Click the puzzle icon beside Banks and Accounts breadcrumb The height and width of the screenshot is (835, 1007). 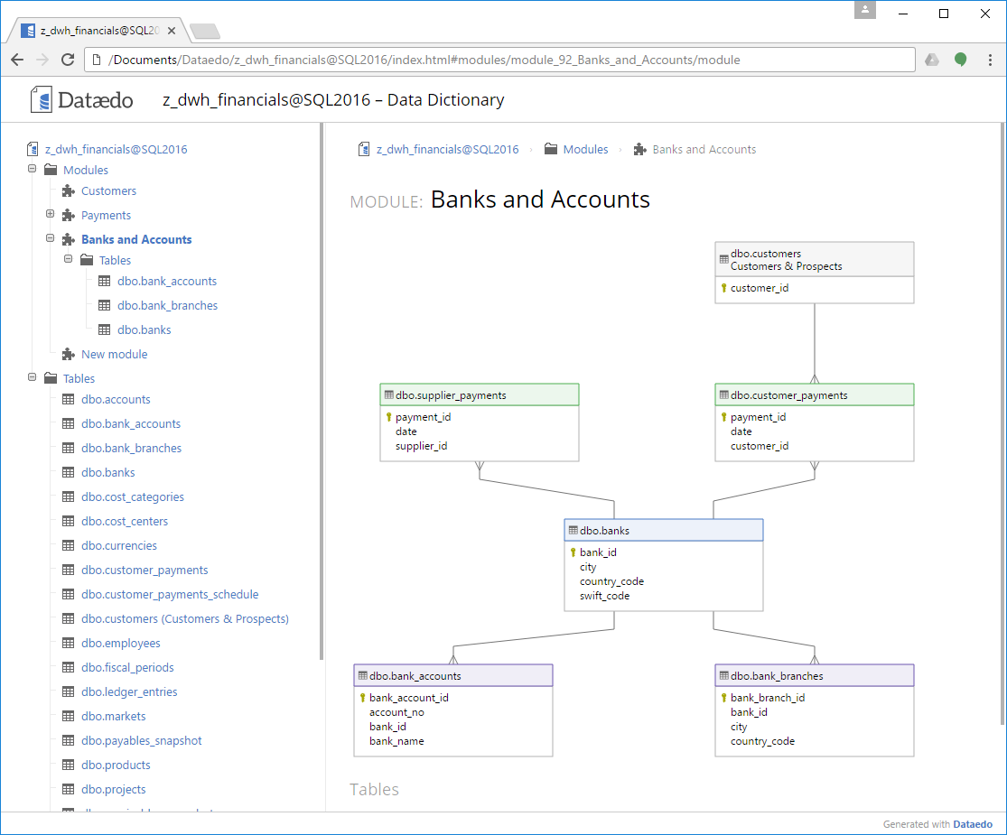click(639, 150)
